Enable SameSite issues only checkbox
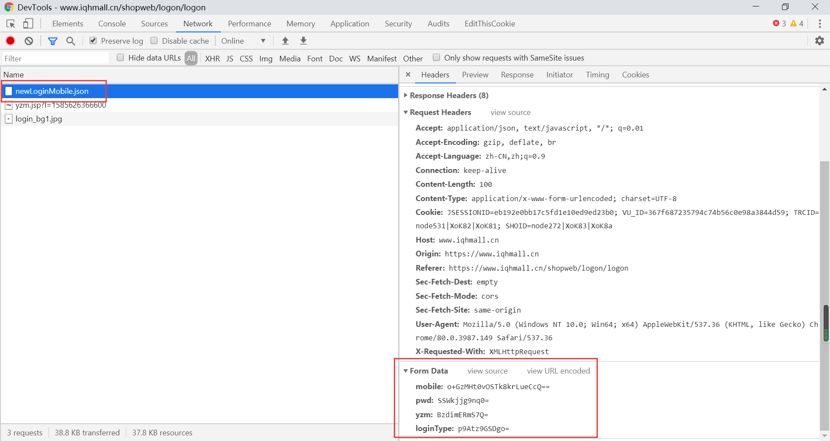 tap(437, 58)
